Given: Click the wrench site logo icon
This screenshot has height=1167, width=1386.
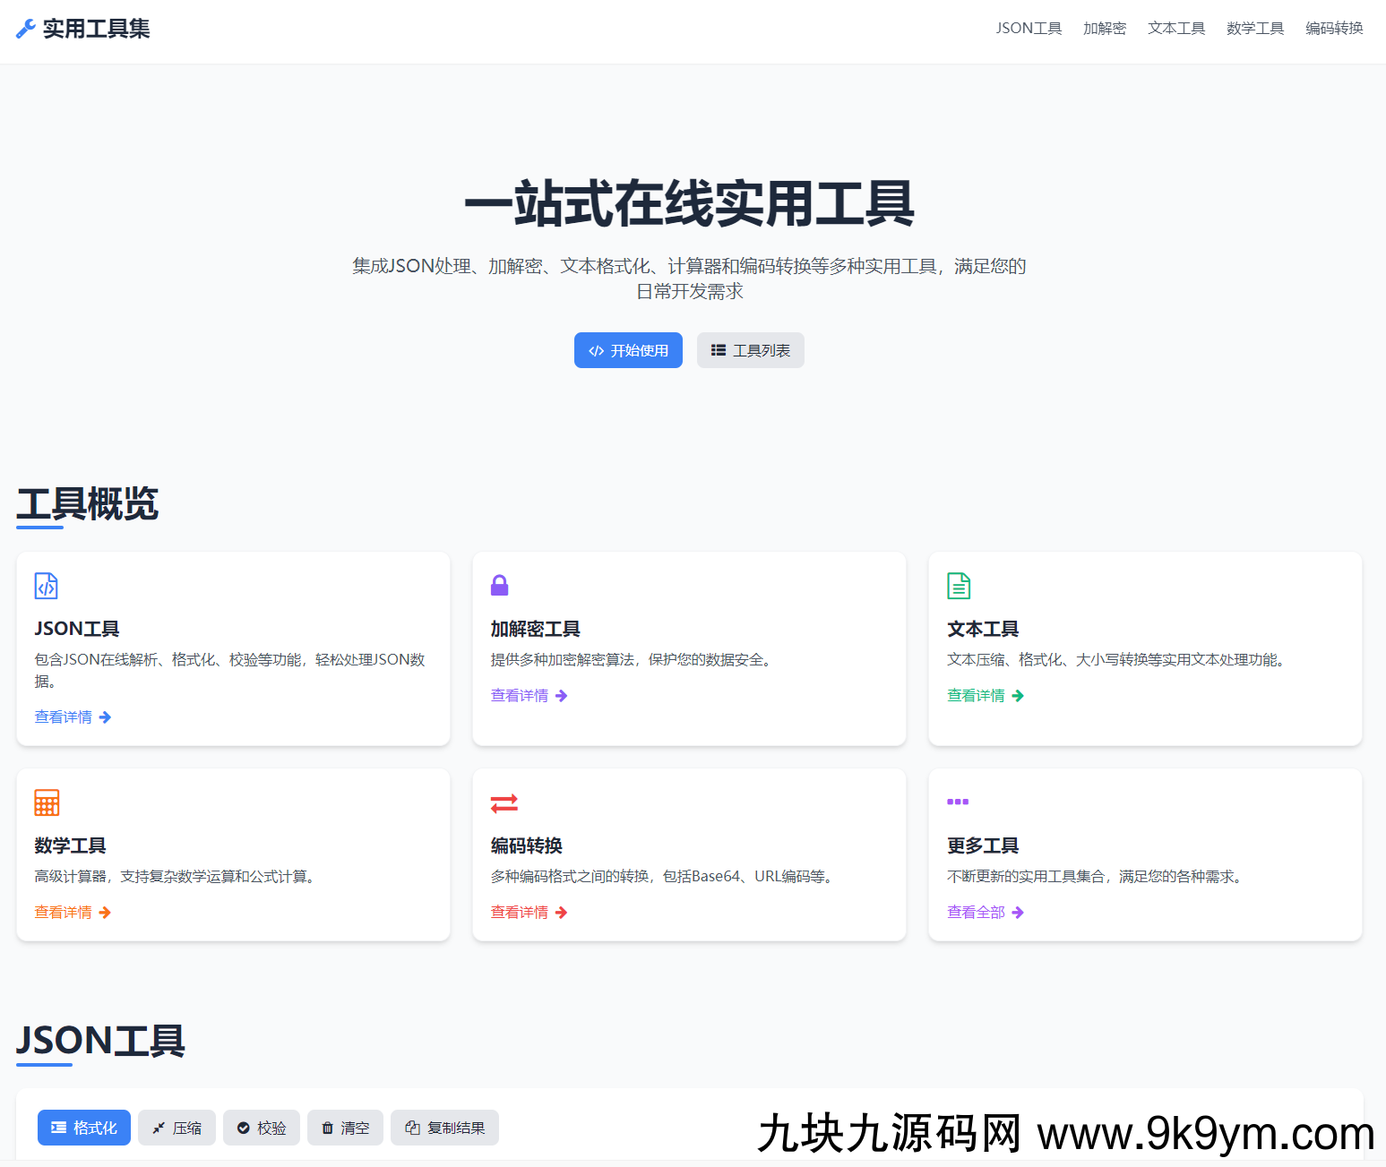Looking at the screenshot, I should 26,28.
